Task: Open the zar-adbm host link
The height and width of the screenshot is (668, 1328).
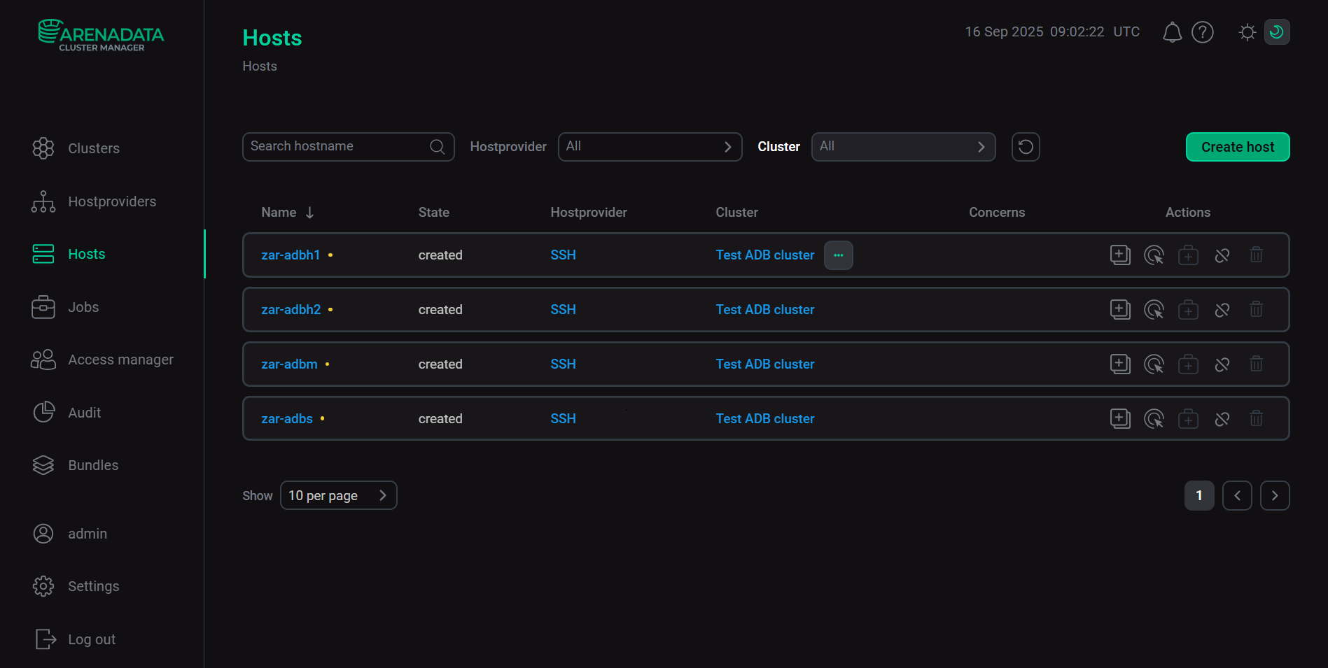Action: coord(289,364)
